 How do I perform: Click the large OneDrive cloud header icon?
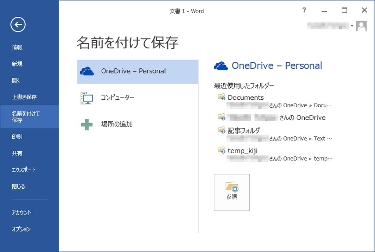[221, 66]
